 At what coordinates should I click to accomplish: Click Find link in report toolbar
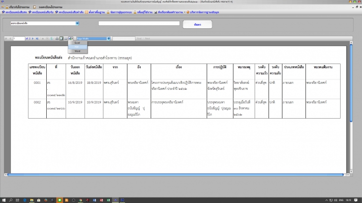click(x=139, y=39)
